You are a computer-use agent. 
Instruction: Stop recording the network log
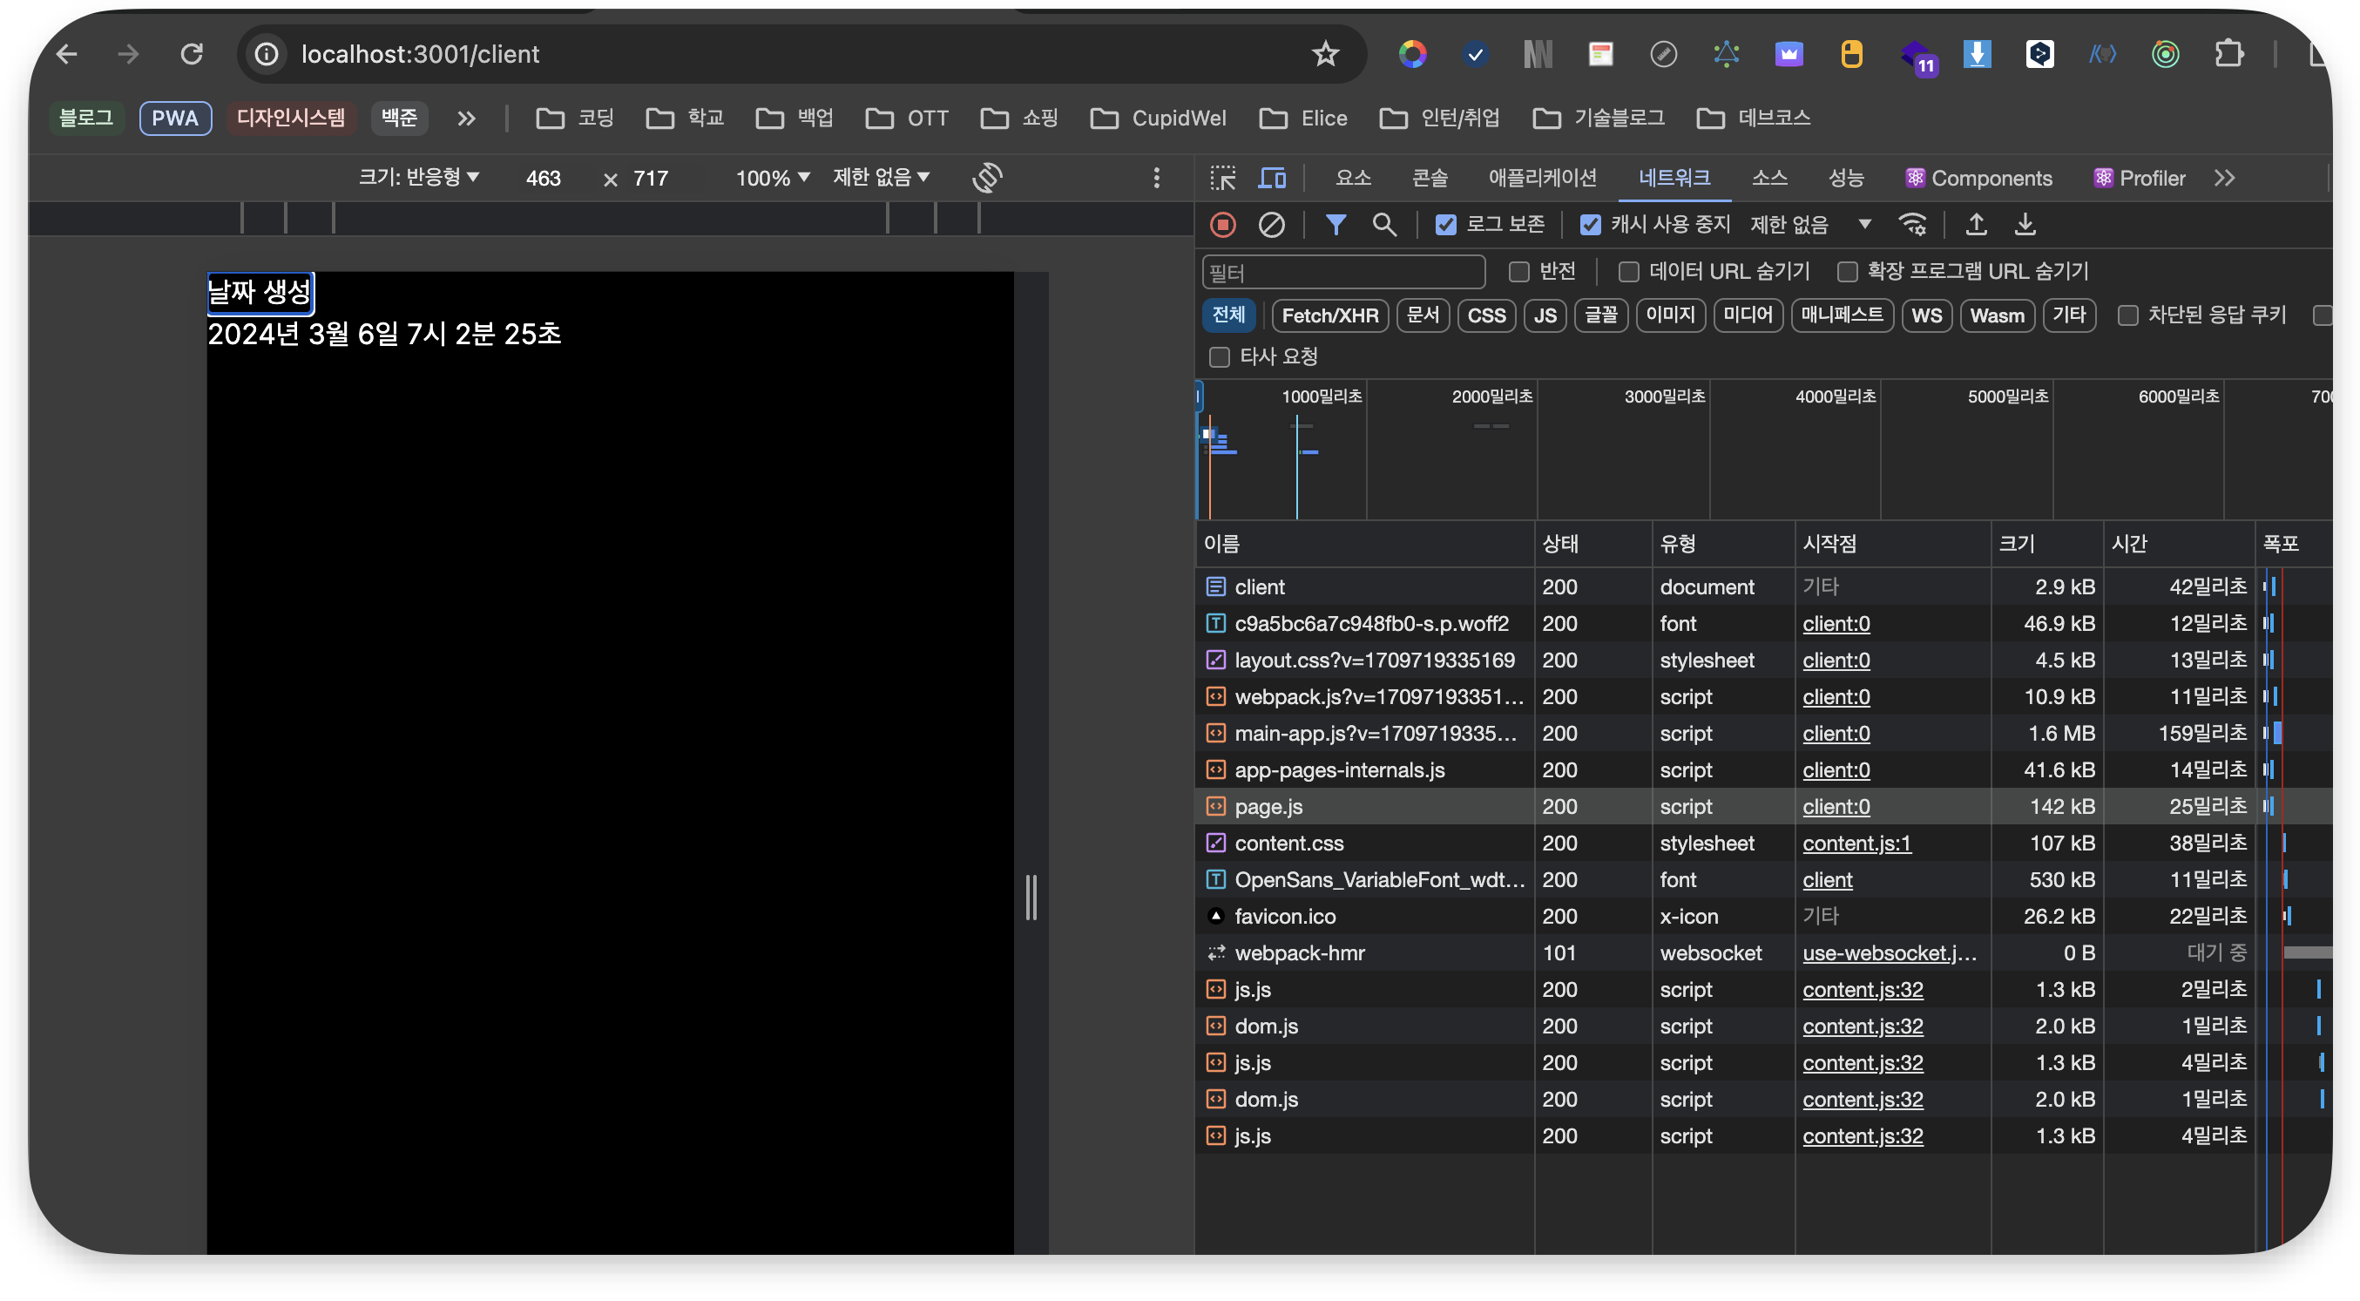click(x=1223, y=225)
